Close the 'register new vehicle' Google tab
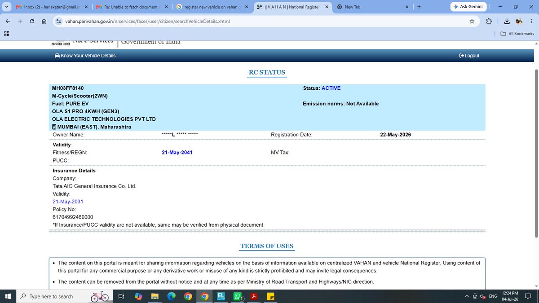The image size is (539, 303). (246, 7)
